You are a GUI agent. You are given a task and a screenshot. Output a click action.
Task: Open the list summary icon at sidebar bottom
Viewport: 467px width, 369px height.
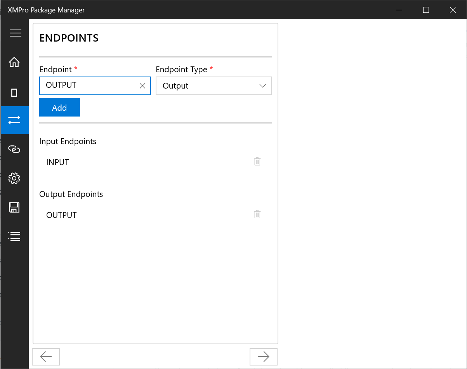pos(14,237)
